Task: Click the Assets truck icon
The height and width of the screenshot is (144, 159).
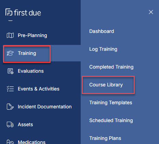Action: (10, 124)
